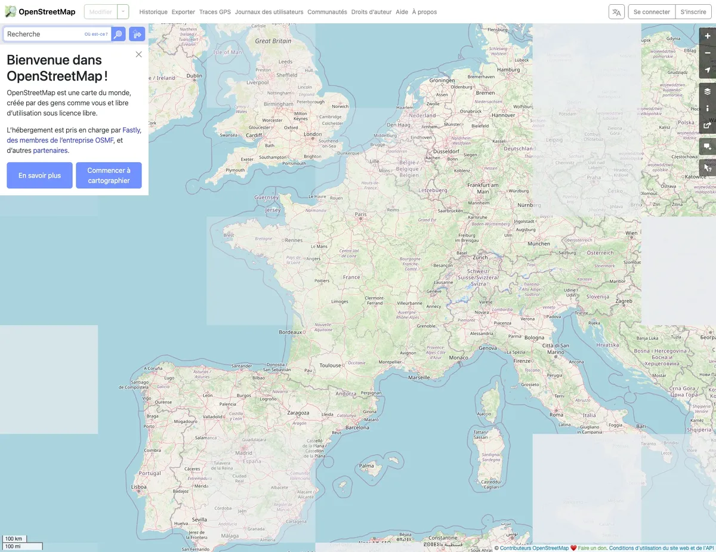Go to Traces GPS

coord(215,12)
